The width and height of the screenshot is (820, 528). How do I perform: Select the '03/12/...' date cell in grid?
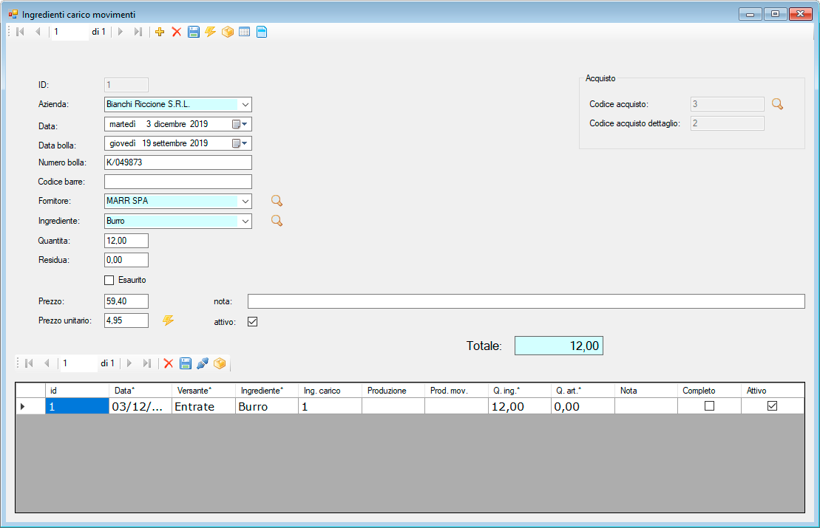click(140, 406)
